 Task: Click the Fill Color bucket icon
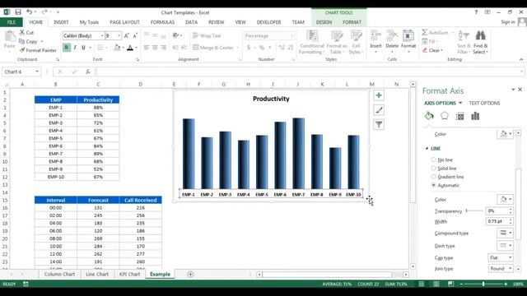117,48
